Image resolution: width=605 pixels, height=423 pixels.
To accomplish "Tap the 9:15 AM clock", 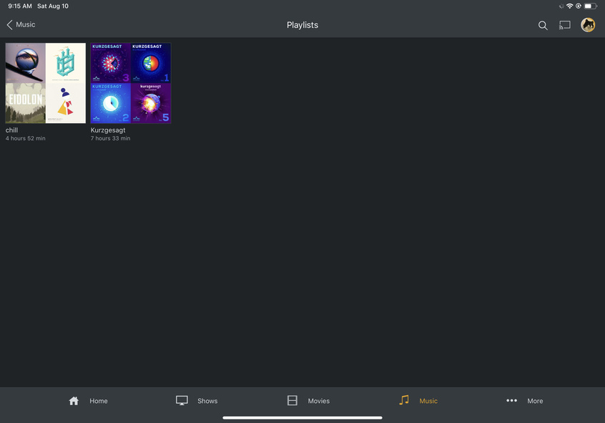I will pyautogui.click(x=20, y=6).
